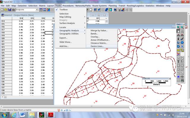Click the Windows Start button
The height and width of the screenshot is (118, 190).
(4, 114)
